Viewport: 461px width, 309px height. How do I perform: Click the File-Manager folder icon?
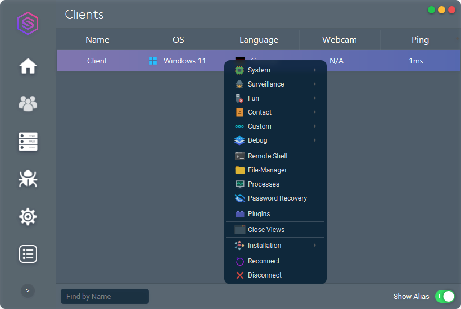tap(239, 170)
